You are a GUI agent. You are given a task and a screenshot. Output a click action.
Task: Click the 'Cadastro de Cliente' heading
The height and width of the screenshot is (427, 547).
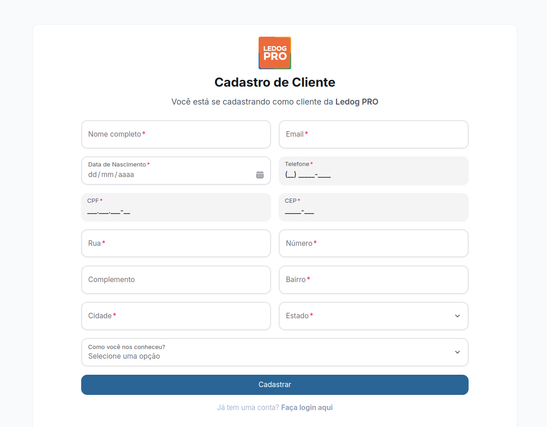(274, 83)
